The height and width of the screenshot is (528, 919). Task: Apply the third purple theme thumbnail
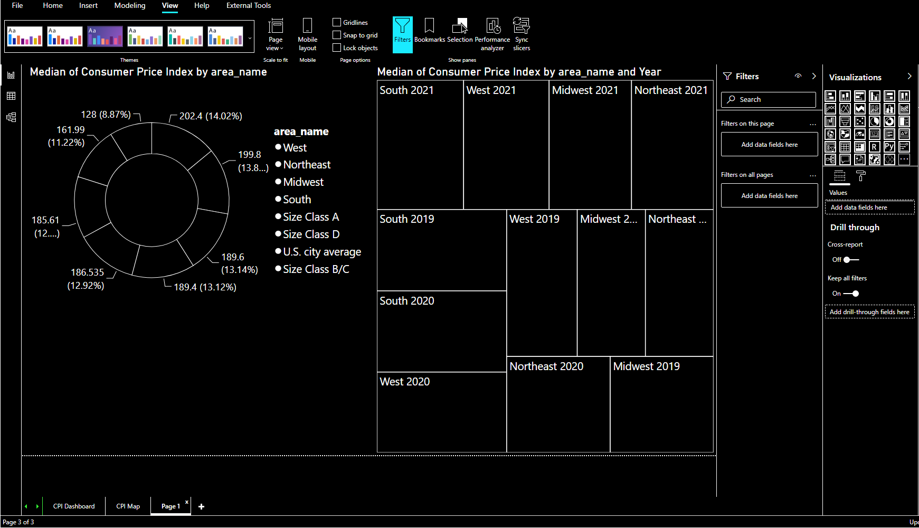pyautogui.click(x=105, y=36)
